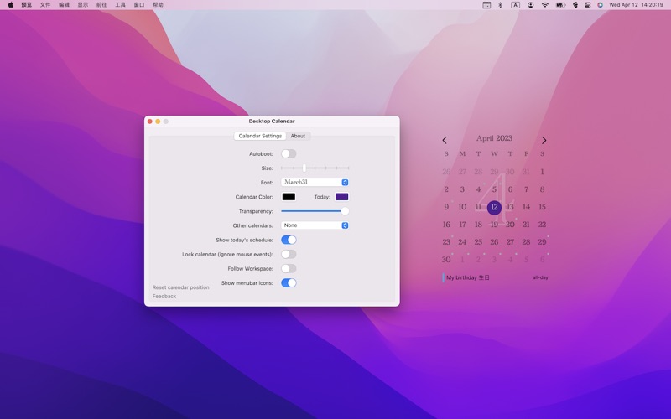Select date 16 in the calendar
This screenshot has width=671, height=419.
tap(446, 225)
